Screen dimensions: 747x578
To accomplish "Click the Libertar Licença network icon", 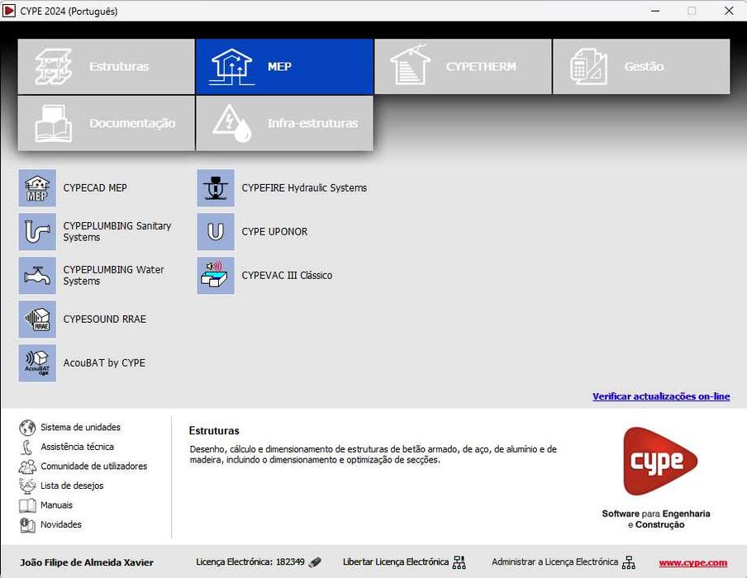I will pyautogui.click(x=459, y=562).
